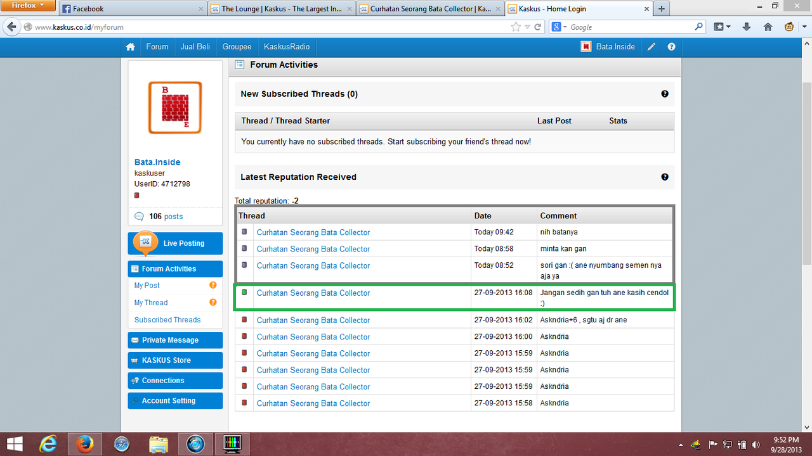Click the 'Today 09:42' date cell
Image resolution: width=812 pixels, height=456 pixels.
494,232
